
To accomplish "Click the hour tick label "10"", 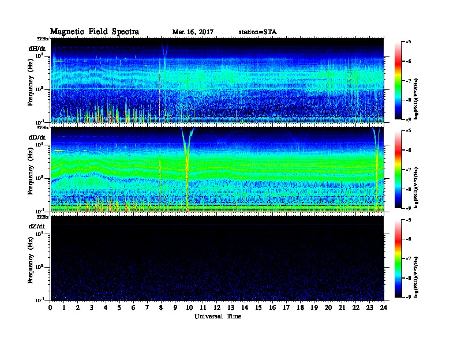I will tap(189, 307).
